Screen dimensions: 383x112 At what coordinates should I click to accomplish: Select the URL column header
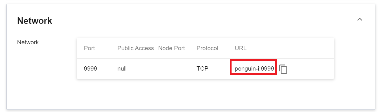(x=241, y=48)
